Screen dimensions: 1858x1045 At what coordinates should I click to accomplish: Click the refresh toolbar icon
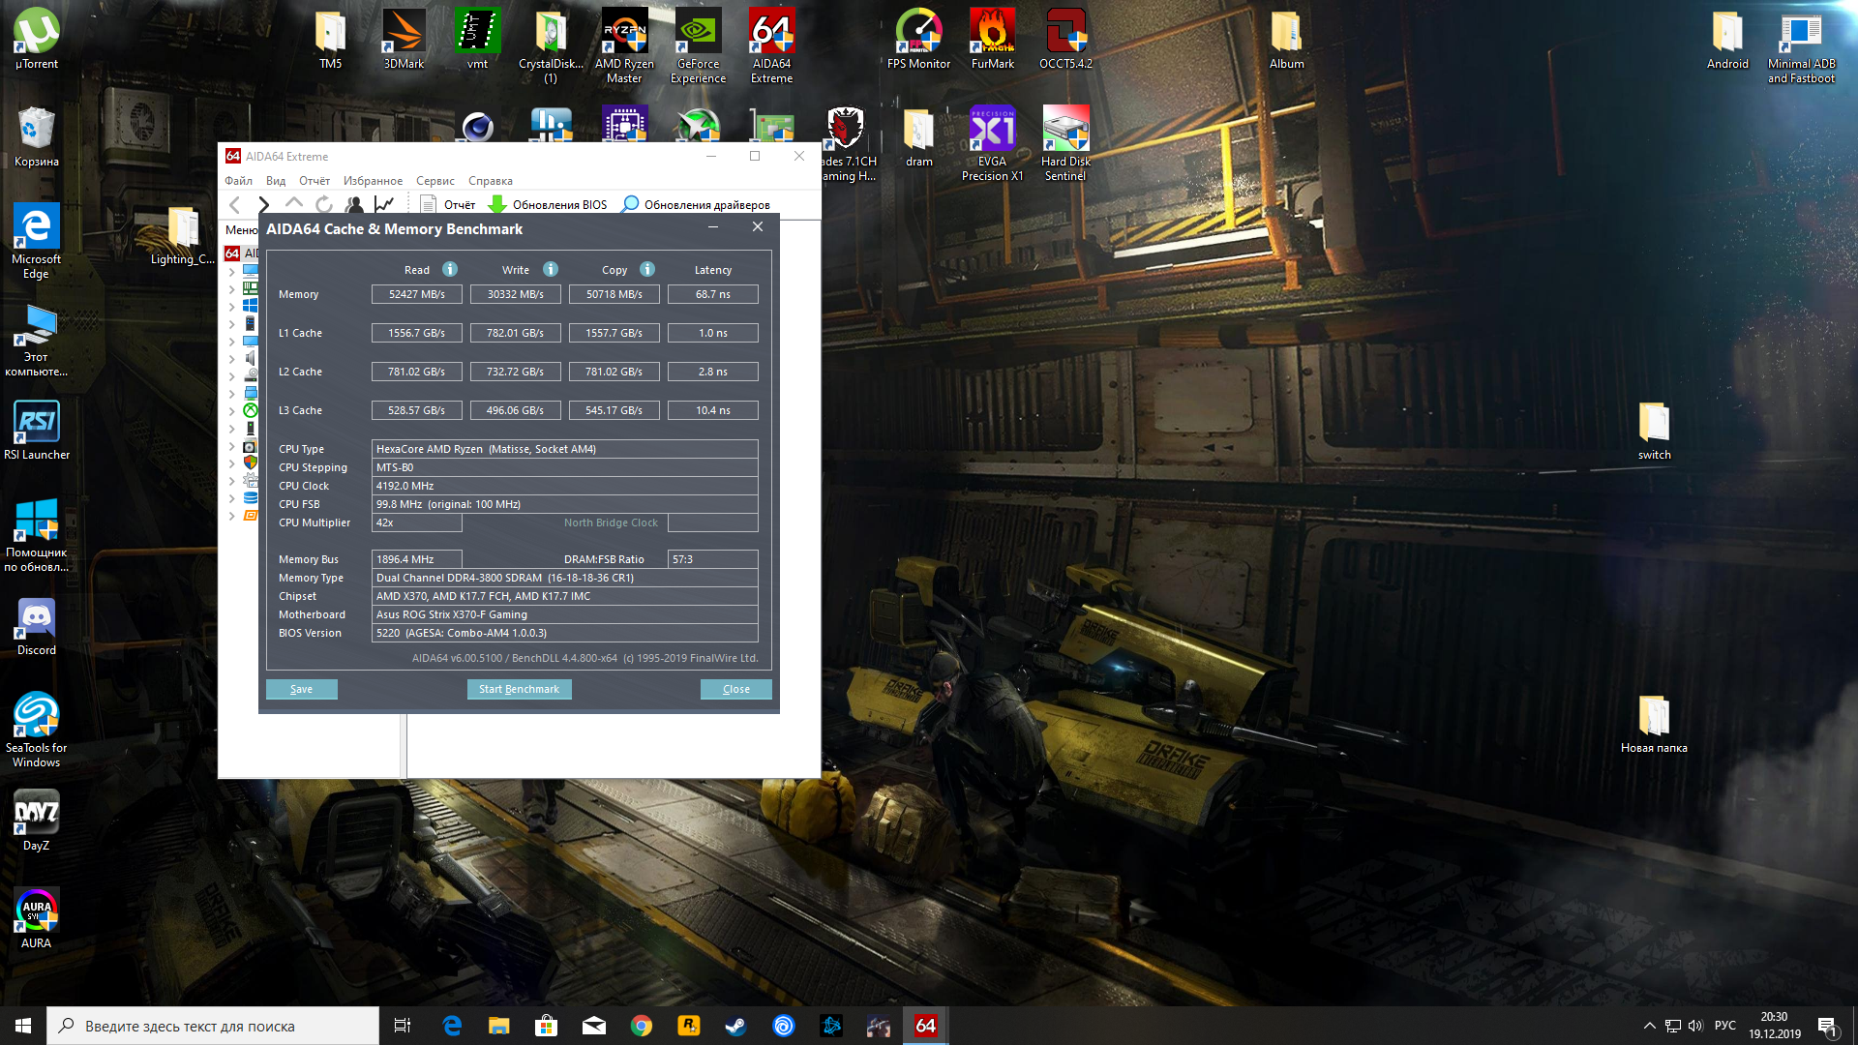click(x=324, y=204)
